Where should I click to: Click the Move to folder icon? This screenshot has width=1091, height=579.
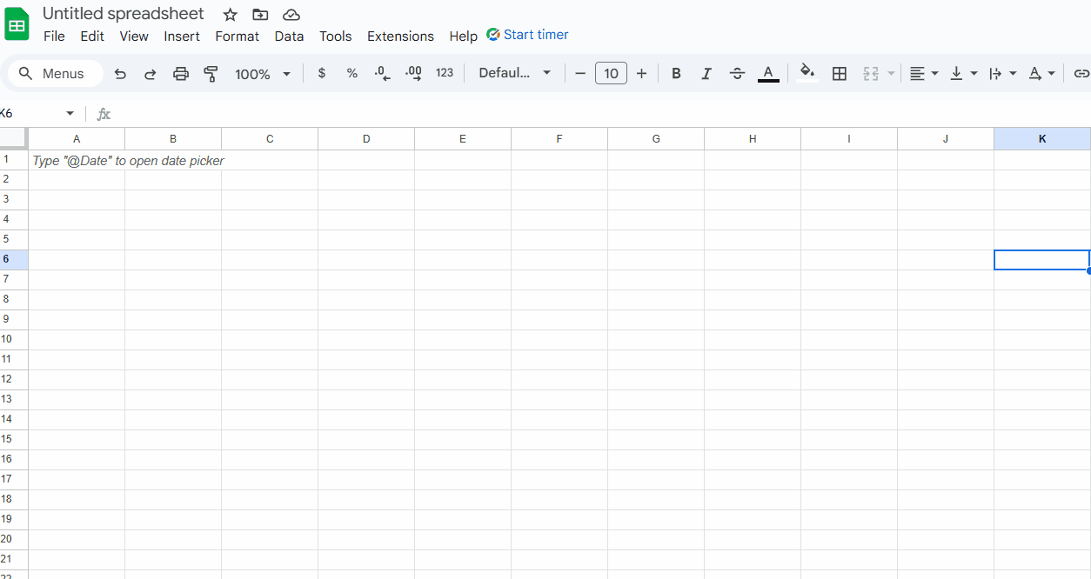[260, 15]
